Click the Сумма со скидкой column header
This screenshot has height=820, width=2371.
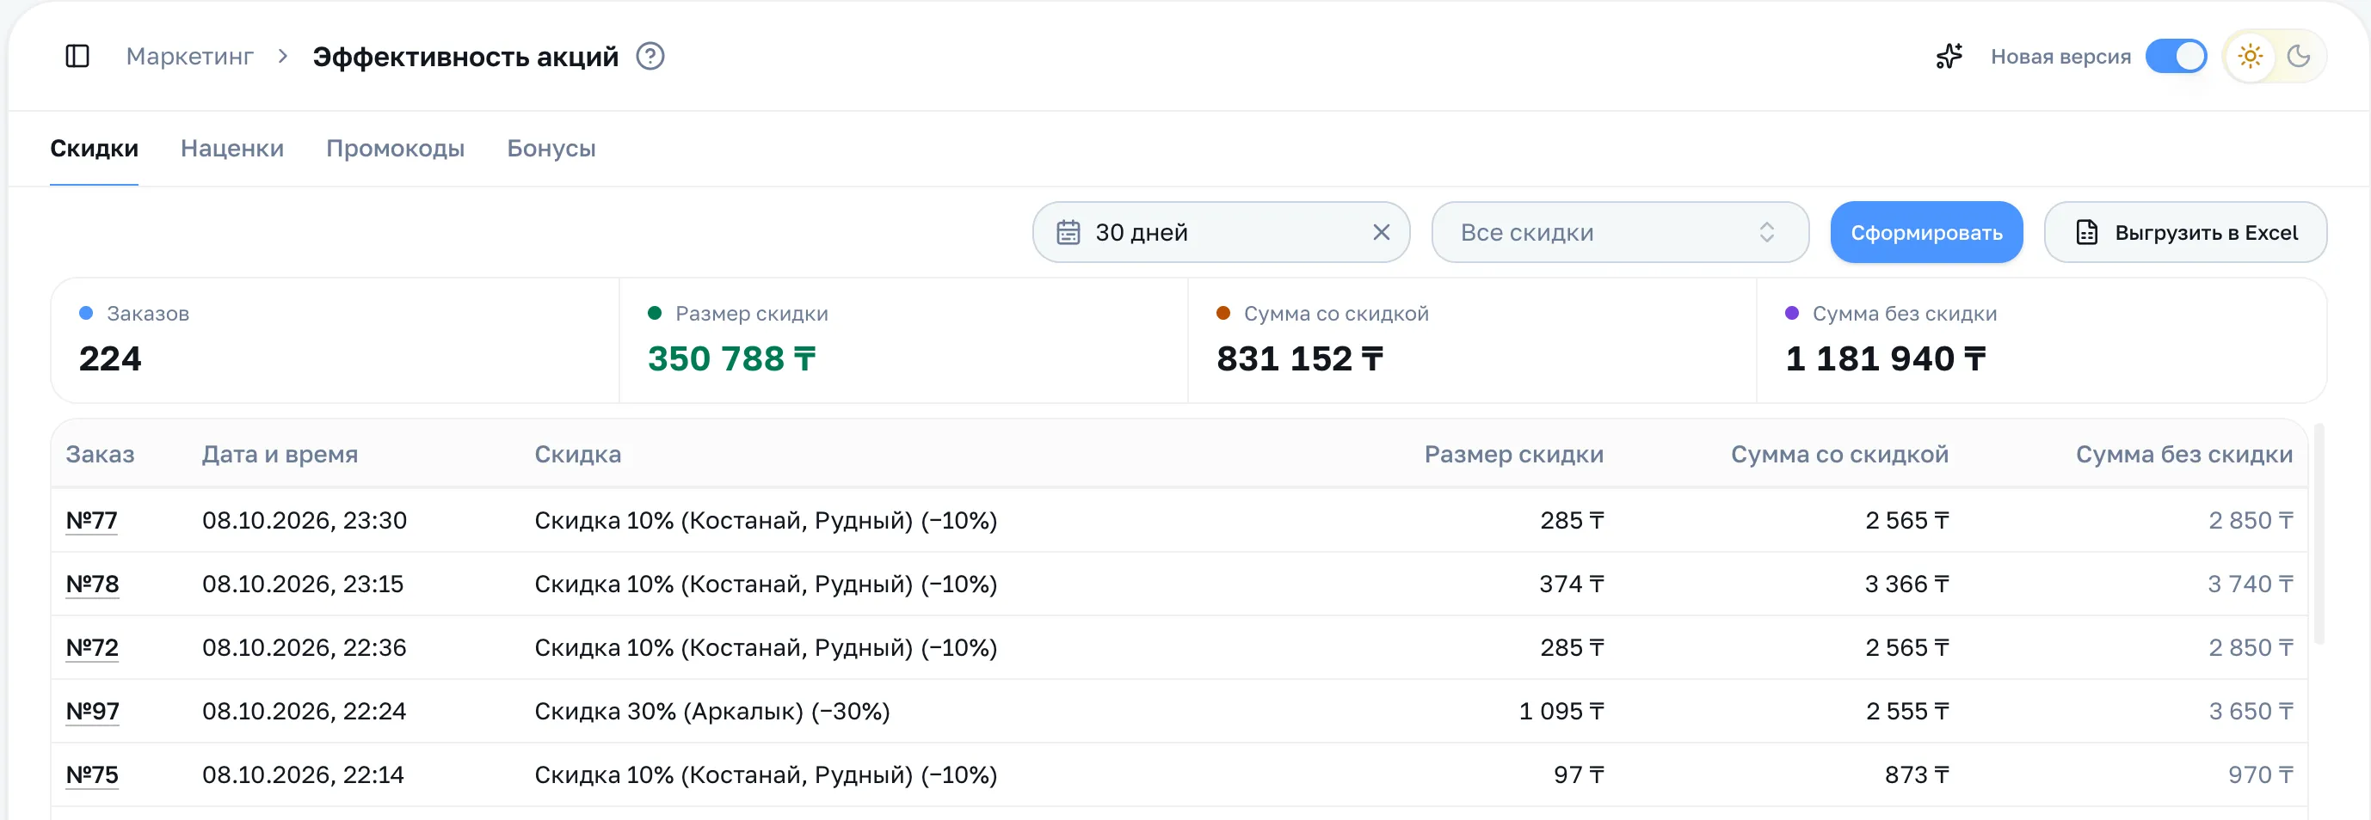coord(1839,454)
